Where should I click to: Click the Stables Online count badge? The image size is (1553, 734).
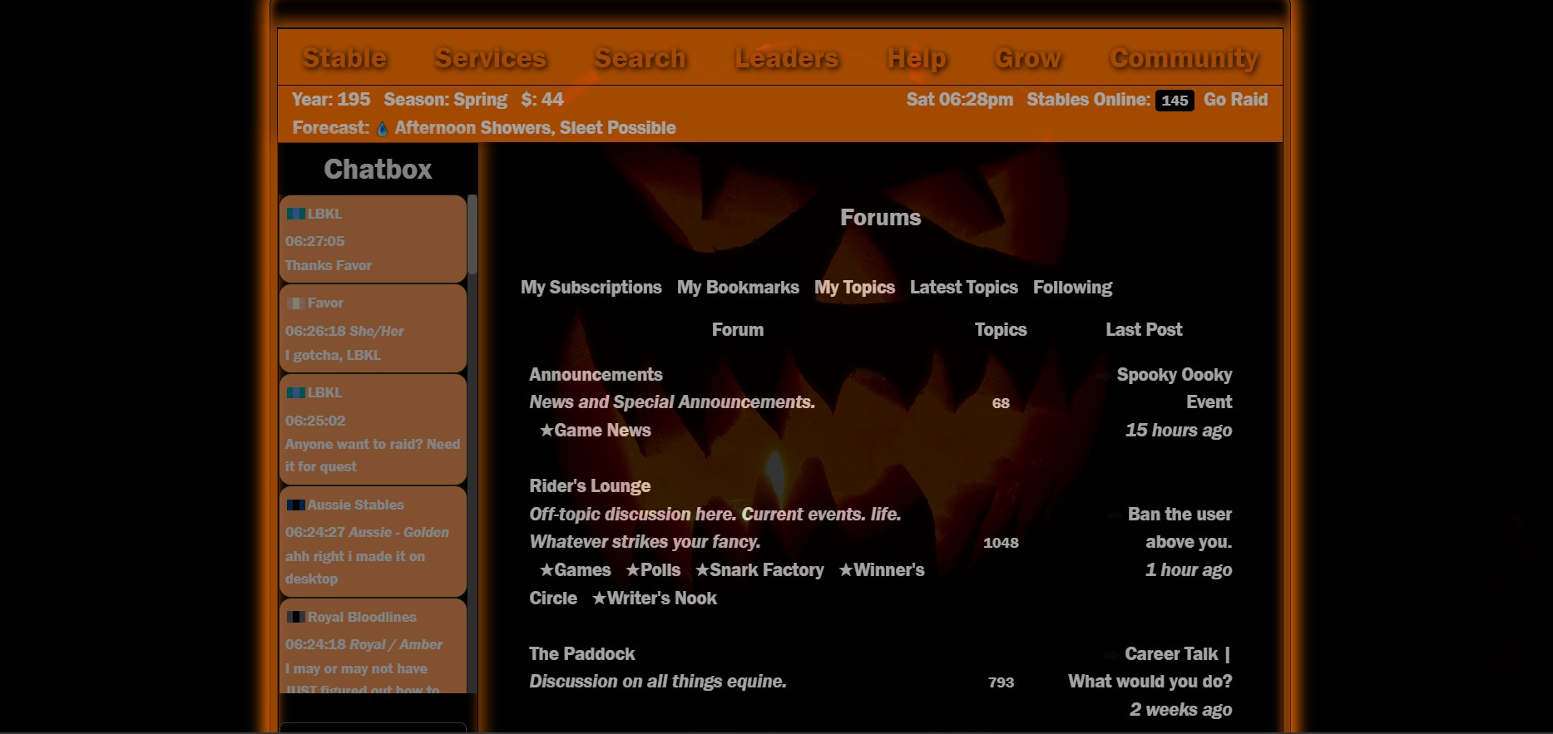coord(1174,101)
